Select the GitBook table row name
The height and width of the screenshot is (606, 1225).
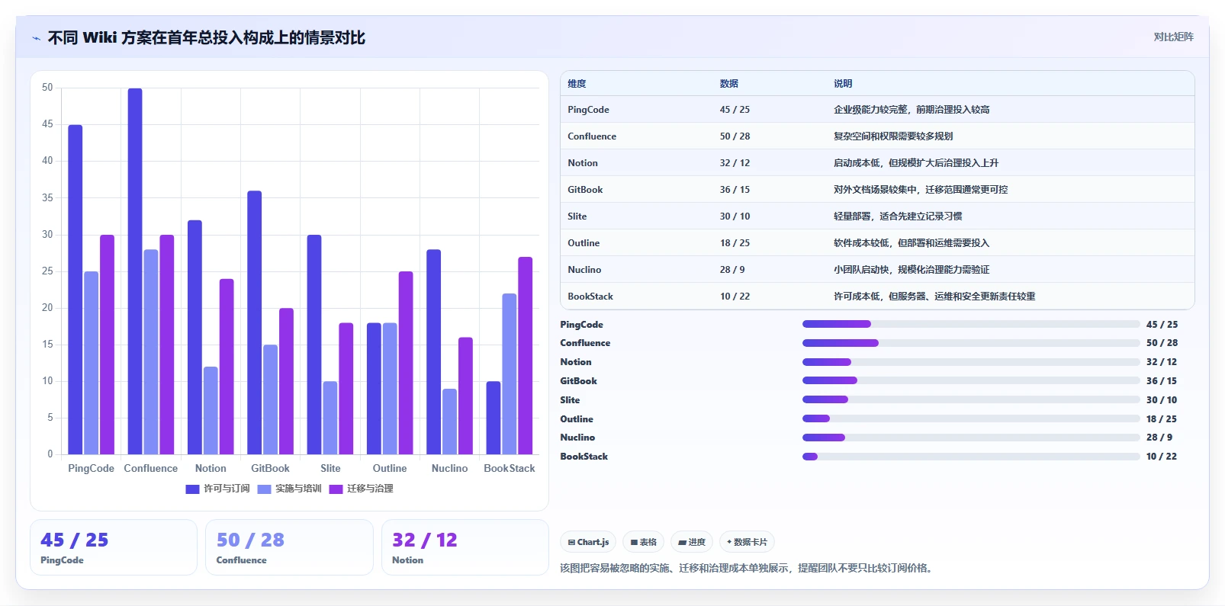tap(585, 190)
